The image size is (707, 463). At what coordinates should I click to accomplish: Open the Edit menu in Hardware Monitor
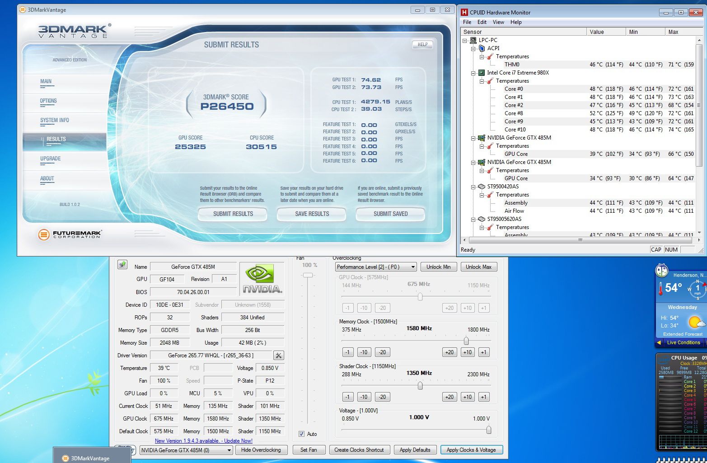point(482,22)
